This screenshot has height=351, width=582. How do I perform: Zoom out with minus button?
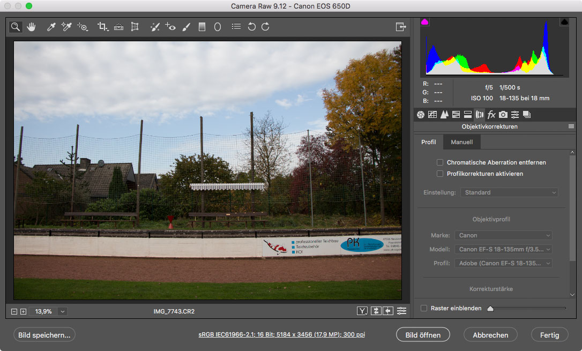[x=14, y=312]
